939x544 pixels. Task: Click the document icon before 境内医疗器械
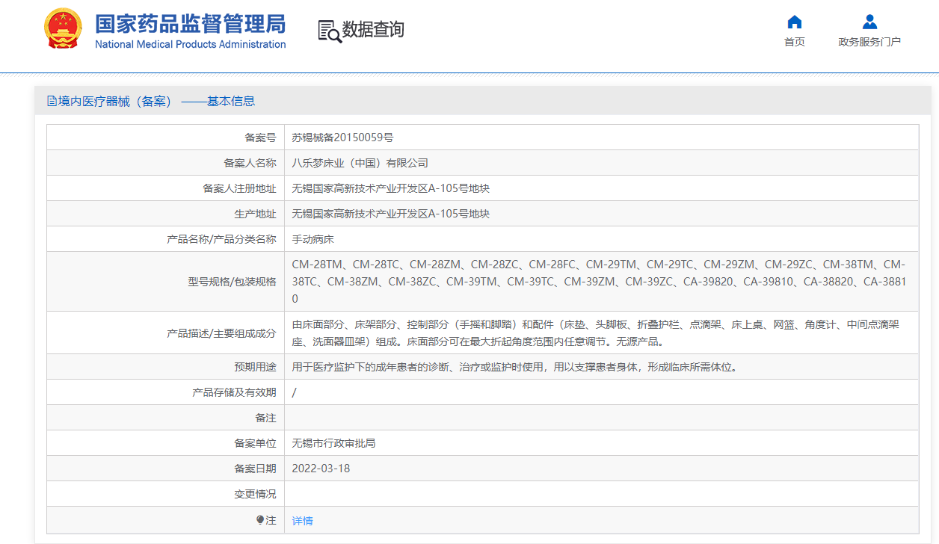(52, 101)
